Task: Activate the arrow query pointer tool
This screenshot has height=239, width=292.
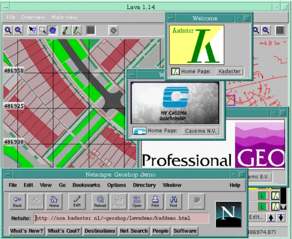Action: [32, 30]
